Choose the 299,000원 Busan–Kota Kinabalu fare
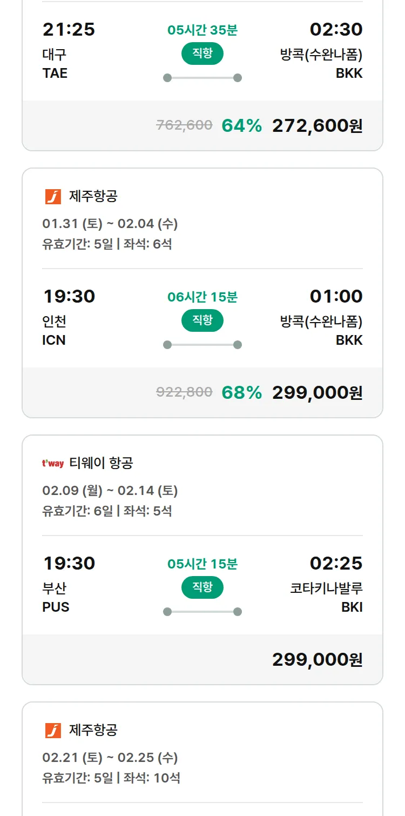The image size is (405, 816). tap(317, 660)
